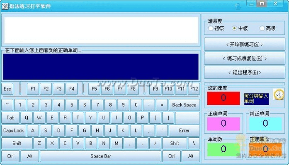The image size is (289, 165).
Task: Click the app icon in title bar
Action: tap(5, 6)
